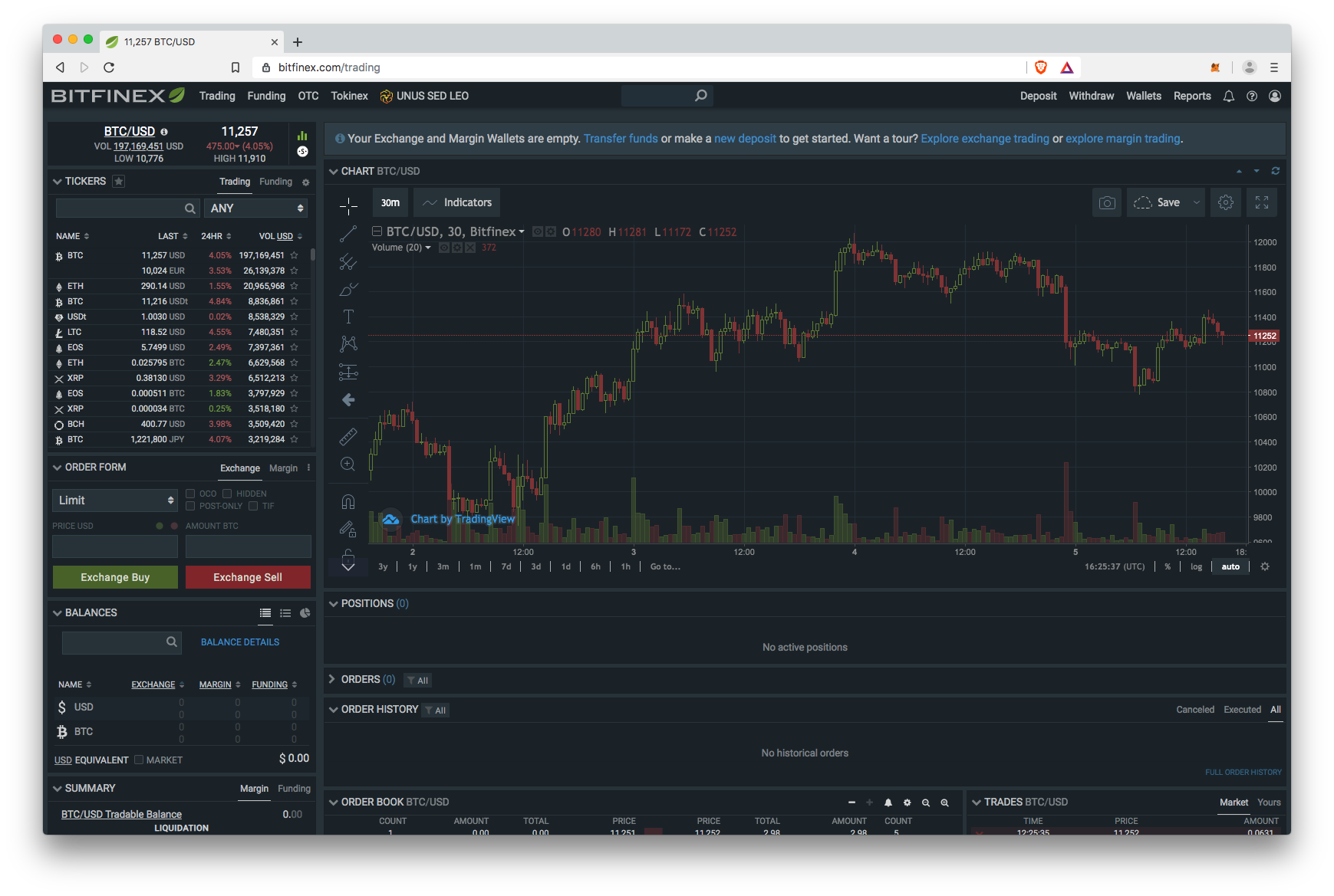Open tickers settings gear icon
The height and width of the screenshot is (896, 1334).
(x=306, y=182)
